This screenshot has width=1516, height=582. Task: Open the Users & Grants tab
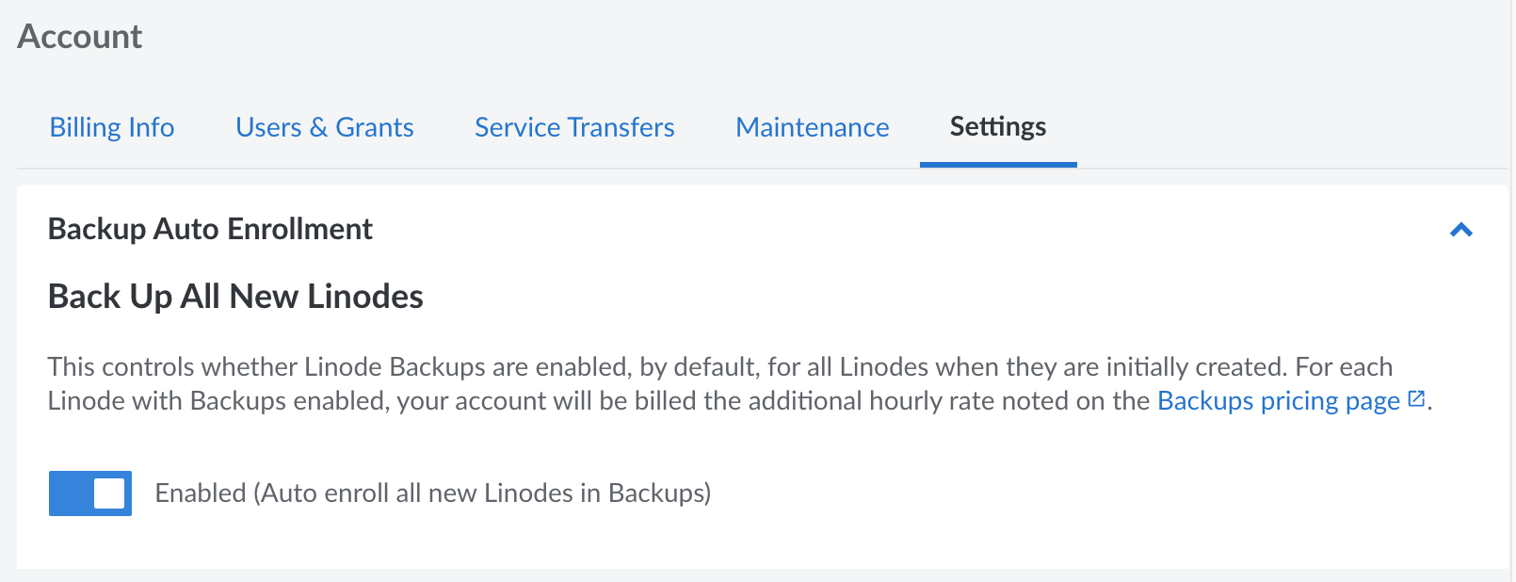[x=325, y=127]
